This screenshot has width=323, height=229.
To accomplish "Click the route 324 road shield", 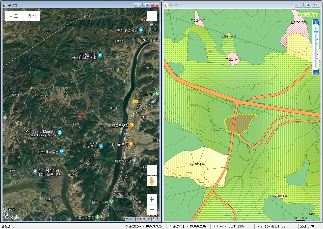I will [x=135, y=101].
